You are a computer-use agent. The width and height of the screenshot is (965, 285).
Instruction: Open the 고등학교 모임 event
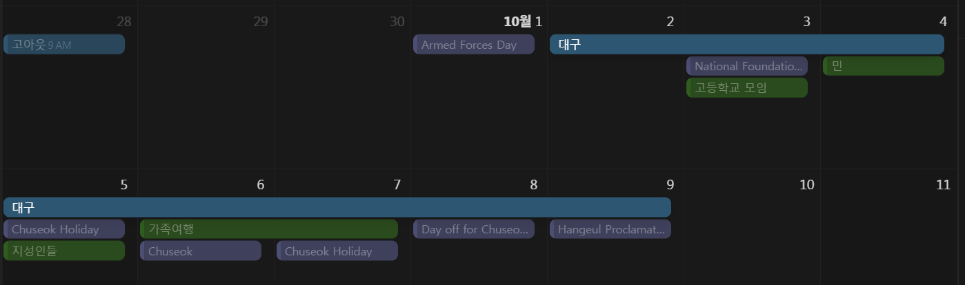[x=746, y=87]
